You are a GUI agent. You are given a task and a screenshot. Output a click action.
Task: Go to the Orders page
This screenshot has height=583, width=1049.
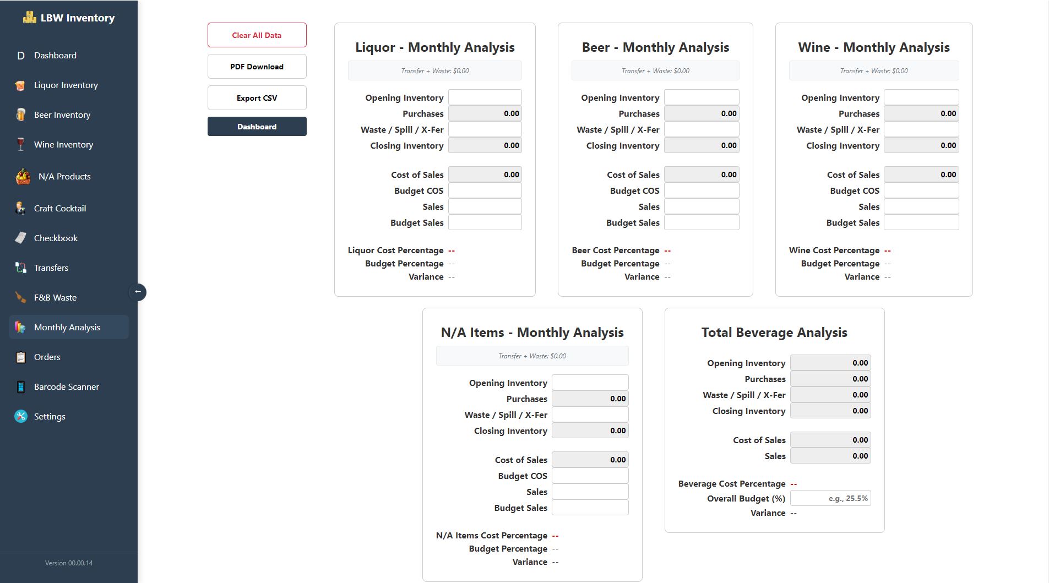(47, 357)
